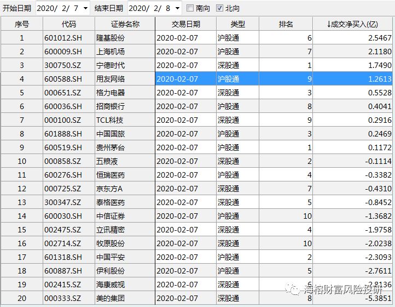This screenshot has height=307, width=395.
Task: Select the 京东方A name cell
Action: [125, 189]
